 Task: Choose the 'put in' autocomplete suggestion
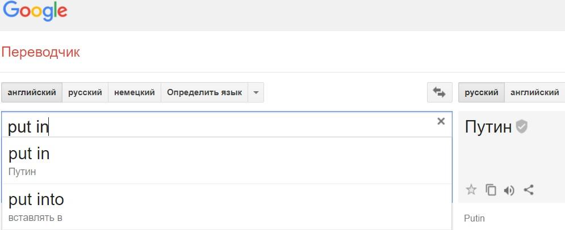coord(227,161)
